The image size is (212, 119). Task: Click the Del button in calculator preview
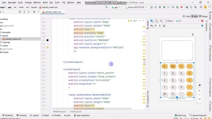tap(173, 66)
